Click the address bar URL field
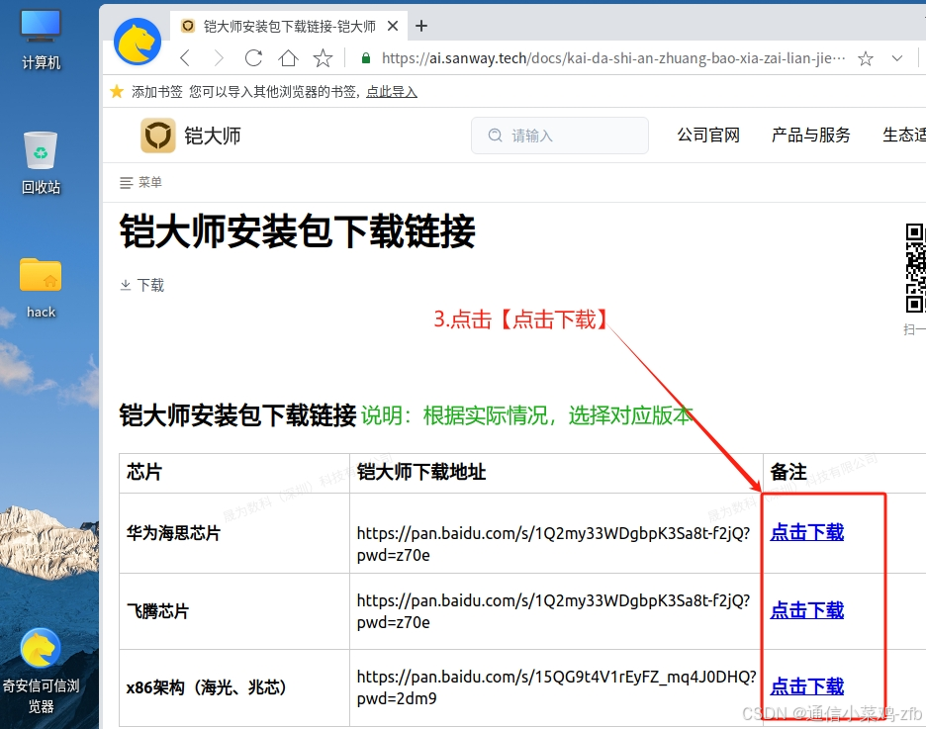The height and width of the screenshot is (729, 926). coord(613,58)
